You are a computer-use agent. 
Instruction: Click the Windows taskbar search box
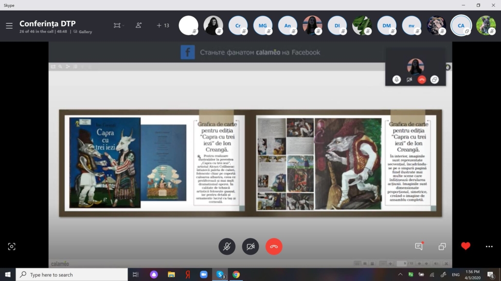pos(72,275)
